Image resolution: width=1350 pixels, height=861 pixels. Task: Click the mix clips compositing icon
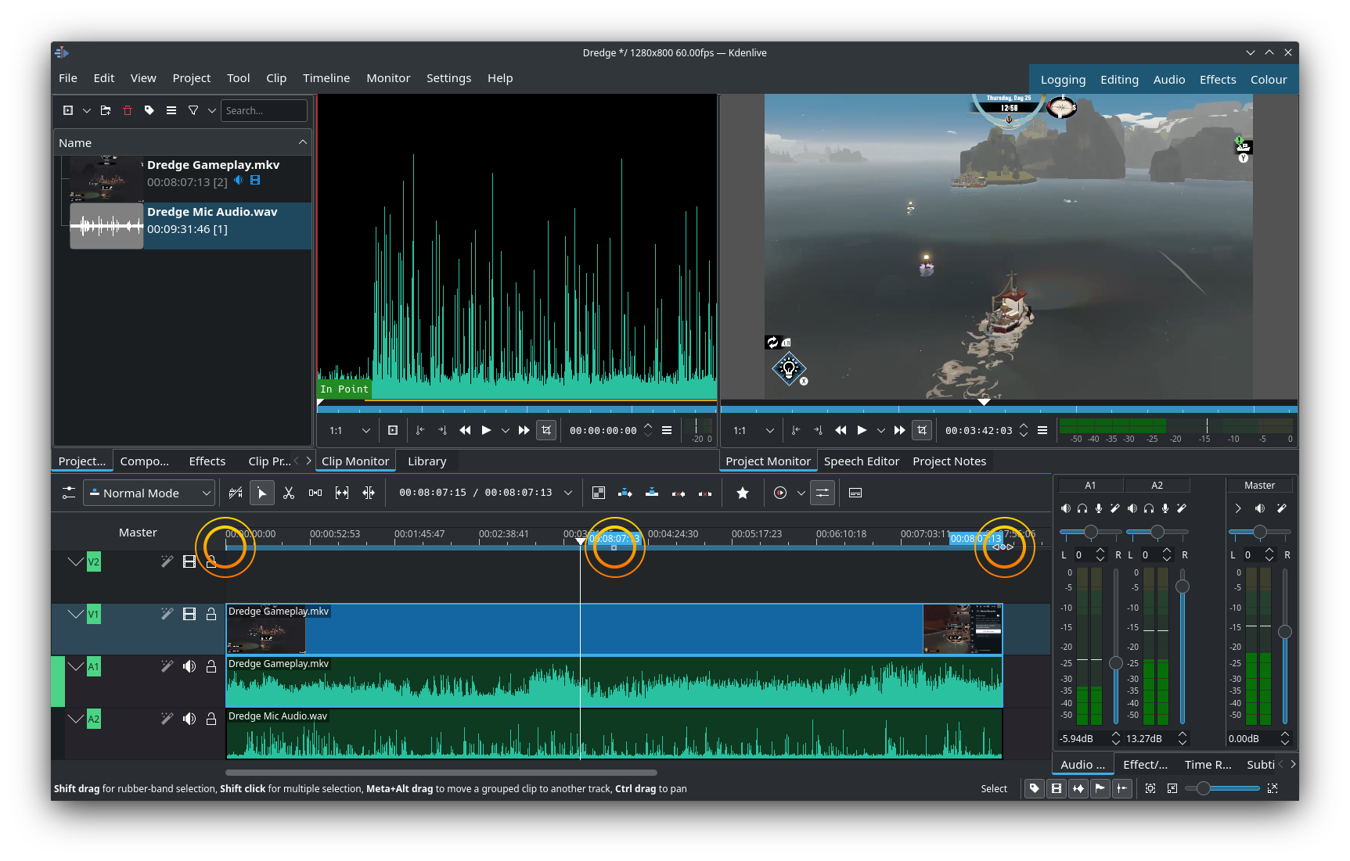[x=599, y=493]
